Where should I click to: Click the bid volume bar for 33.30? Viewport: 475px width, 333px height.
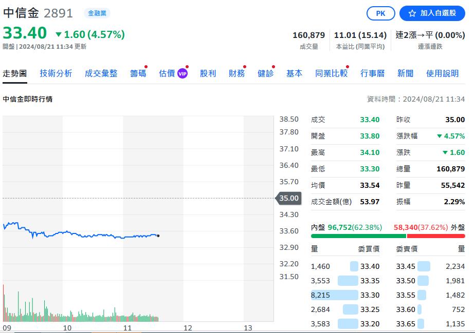(335, 295)
